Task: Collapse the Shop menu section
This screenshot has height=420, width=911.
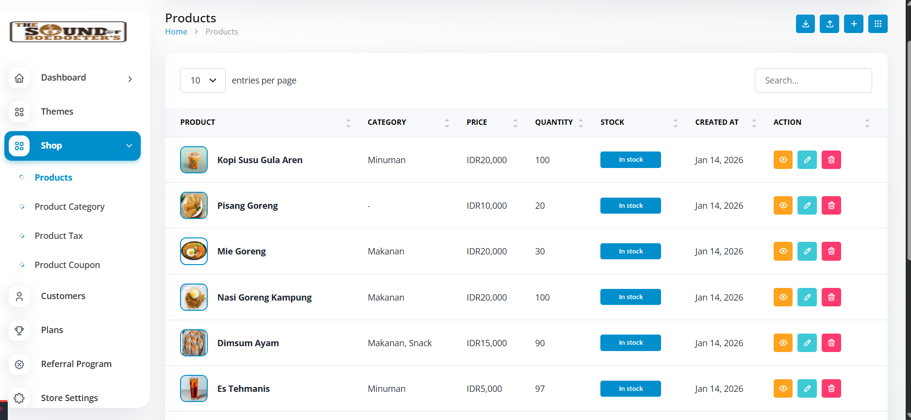Action: [129, 146]
